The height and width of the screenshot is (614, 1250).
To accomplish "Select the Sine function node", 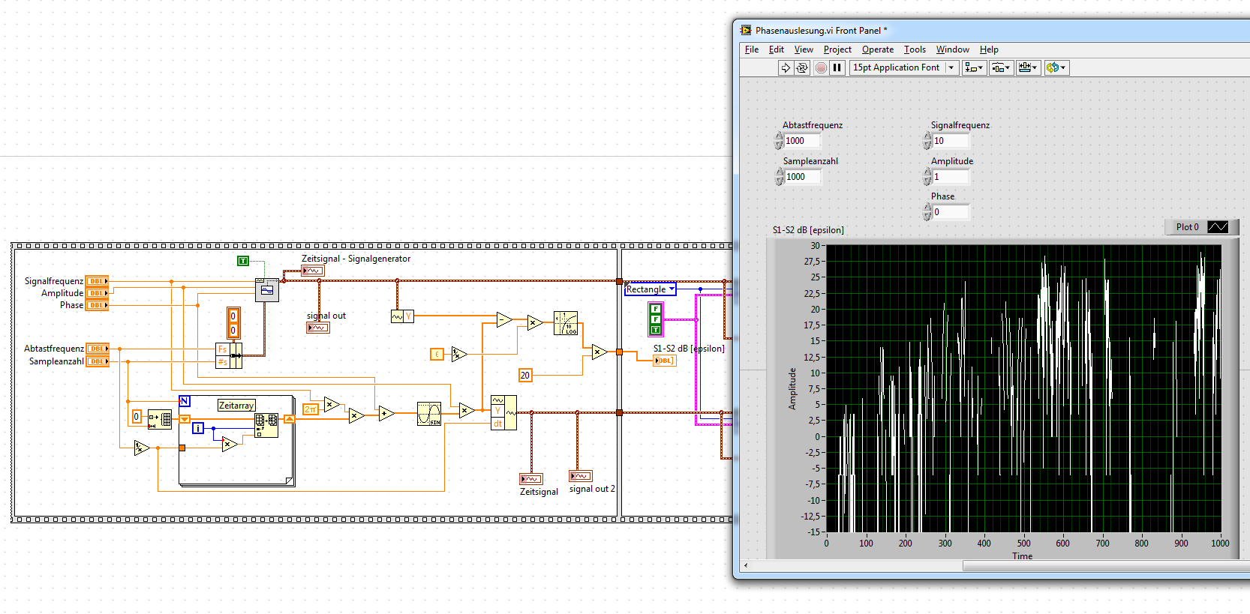I will pyautogui.click(x=429, y=414).
